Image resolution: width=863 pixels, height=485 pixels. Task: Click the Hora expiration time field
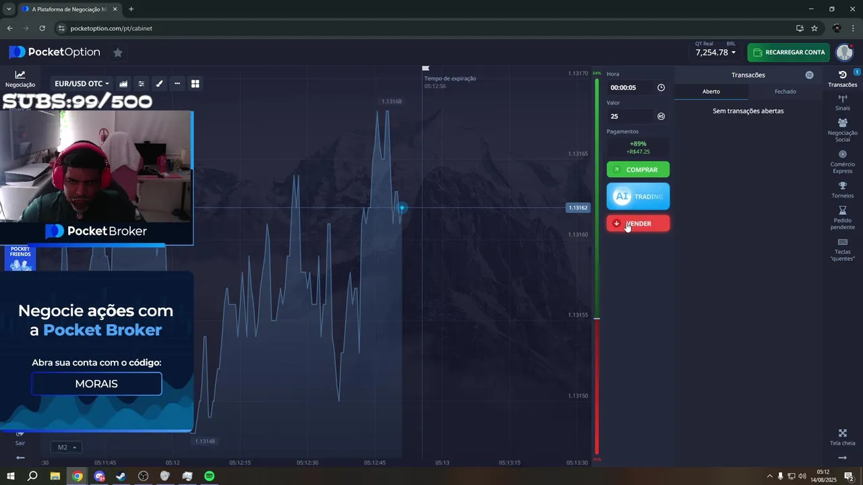click(630, 88)
